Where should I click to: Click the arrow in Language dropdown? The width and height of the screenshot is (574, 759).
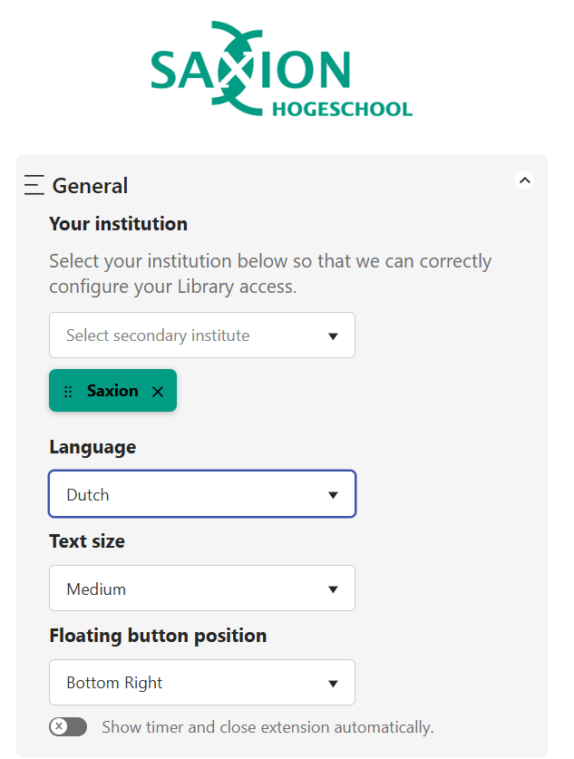[x=333, y=495]
